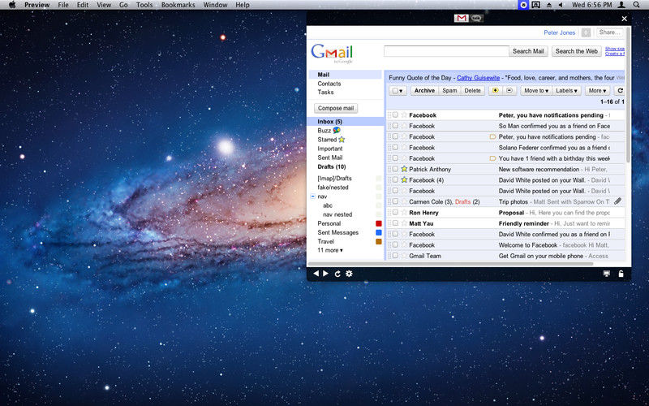
Task: Open the Apple menu
Action: [12, 5]
